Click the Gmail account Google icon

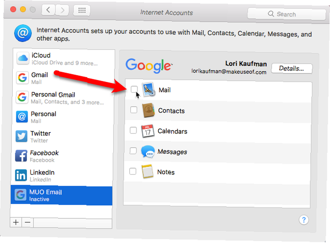pyautogui.click(x=22, y=78)
